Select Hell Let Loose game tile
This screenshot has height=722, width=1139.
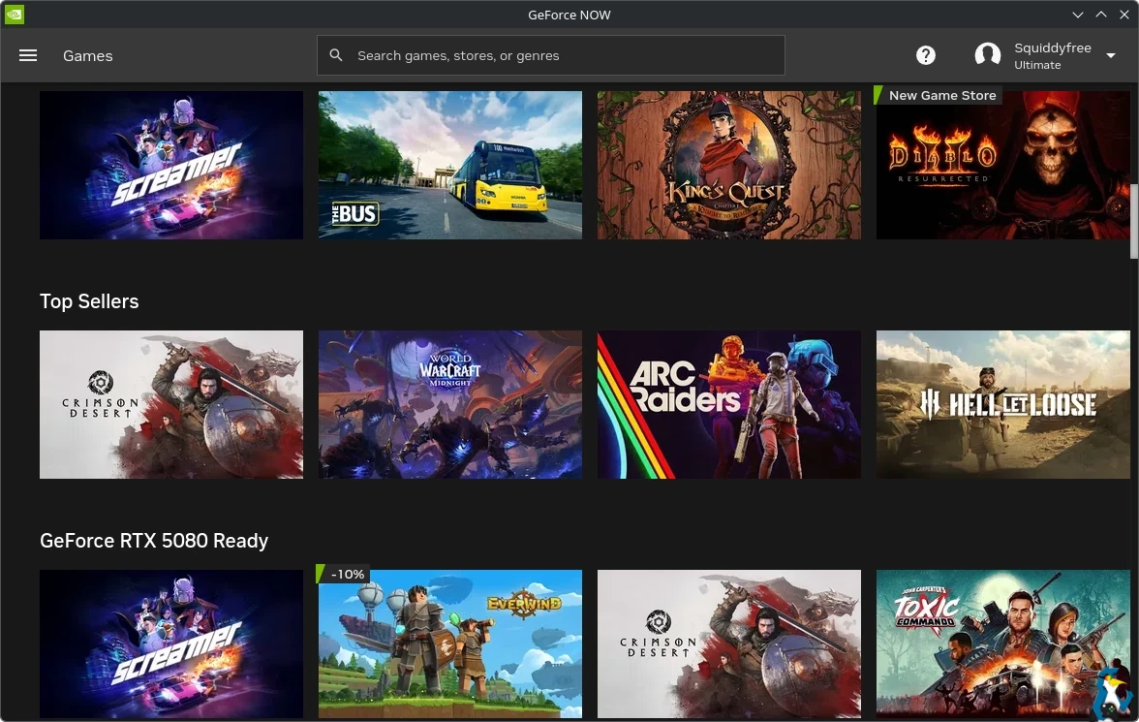click(1002, 404)
